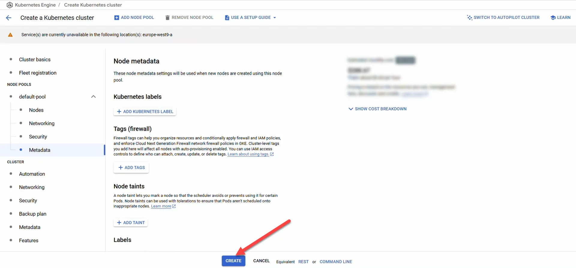Click the Autopilot cluster sparkle icon
This screenshot has height=268, width=576.
(469, 17)
